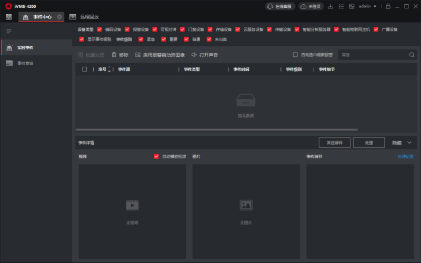Click the 打开声音 speaker icon
This screenshot has height=263, width=421.
[x=194, y=55]
